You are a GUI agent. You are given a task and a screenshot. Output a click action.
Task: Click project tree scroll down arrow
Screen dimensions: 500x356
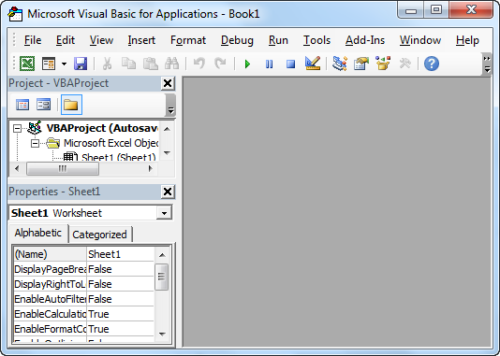[167, 153]
